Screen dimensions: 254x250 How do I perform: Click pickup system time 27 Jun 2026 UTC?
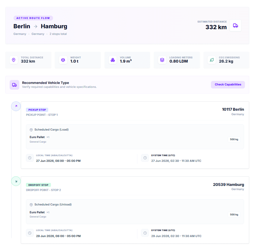[176, 161]
